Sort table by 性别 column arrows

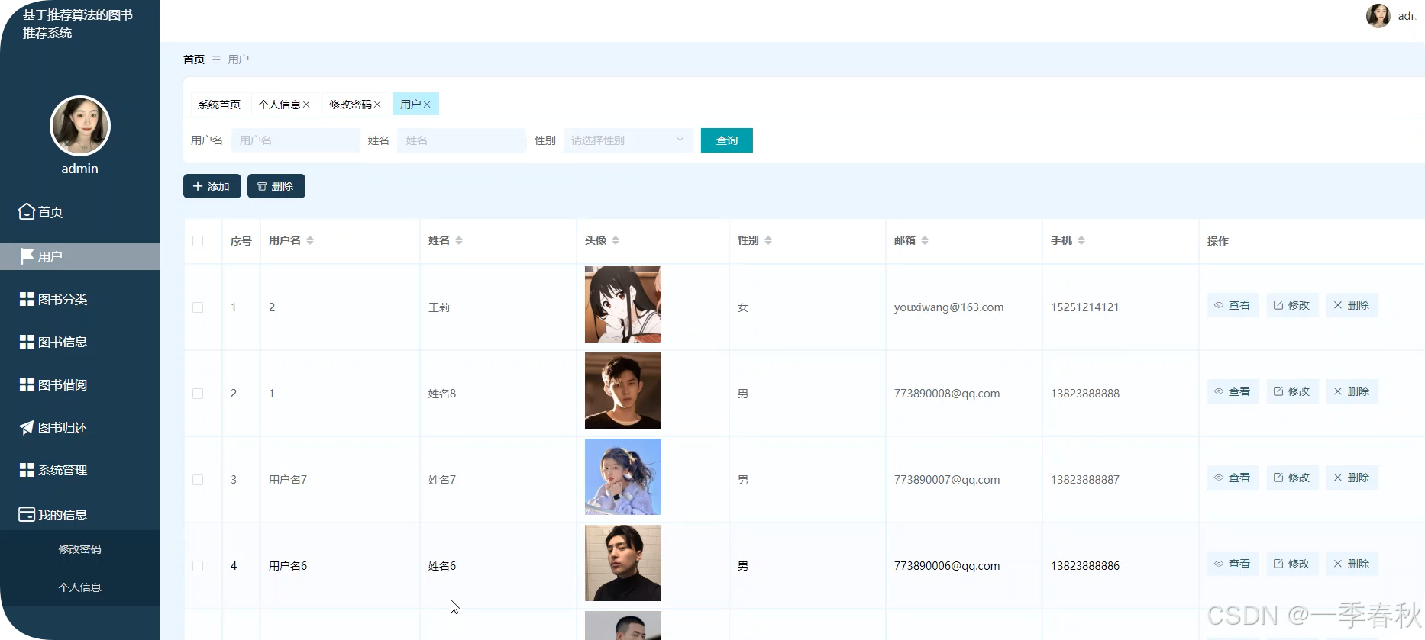(x=768, y=240)
